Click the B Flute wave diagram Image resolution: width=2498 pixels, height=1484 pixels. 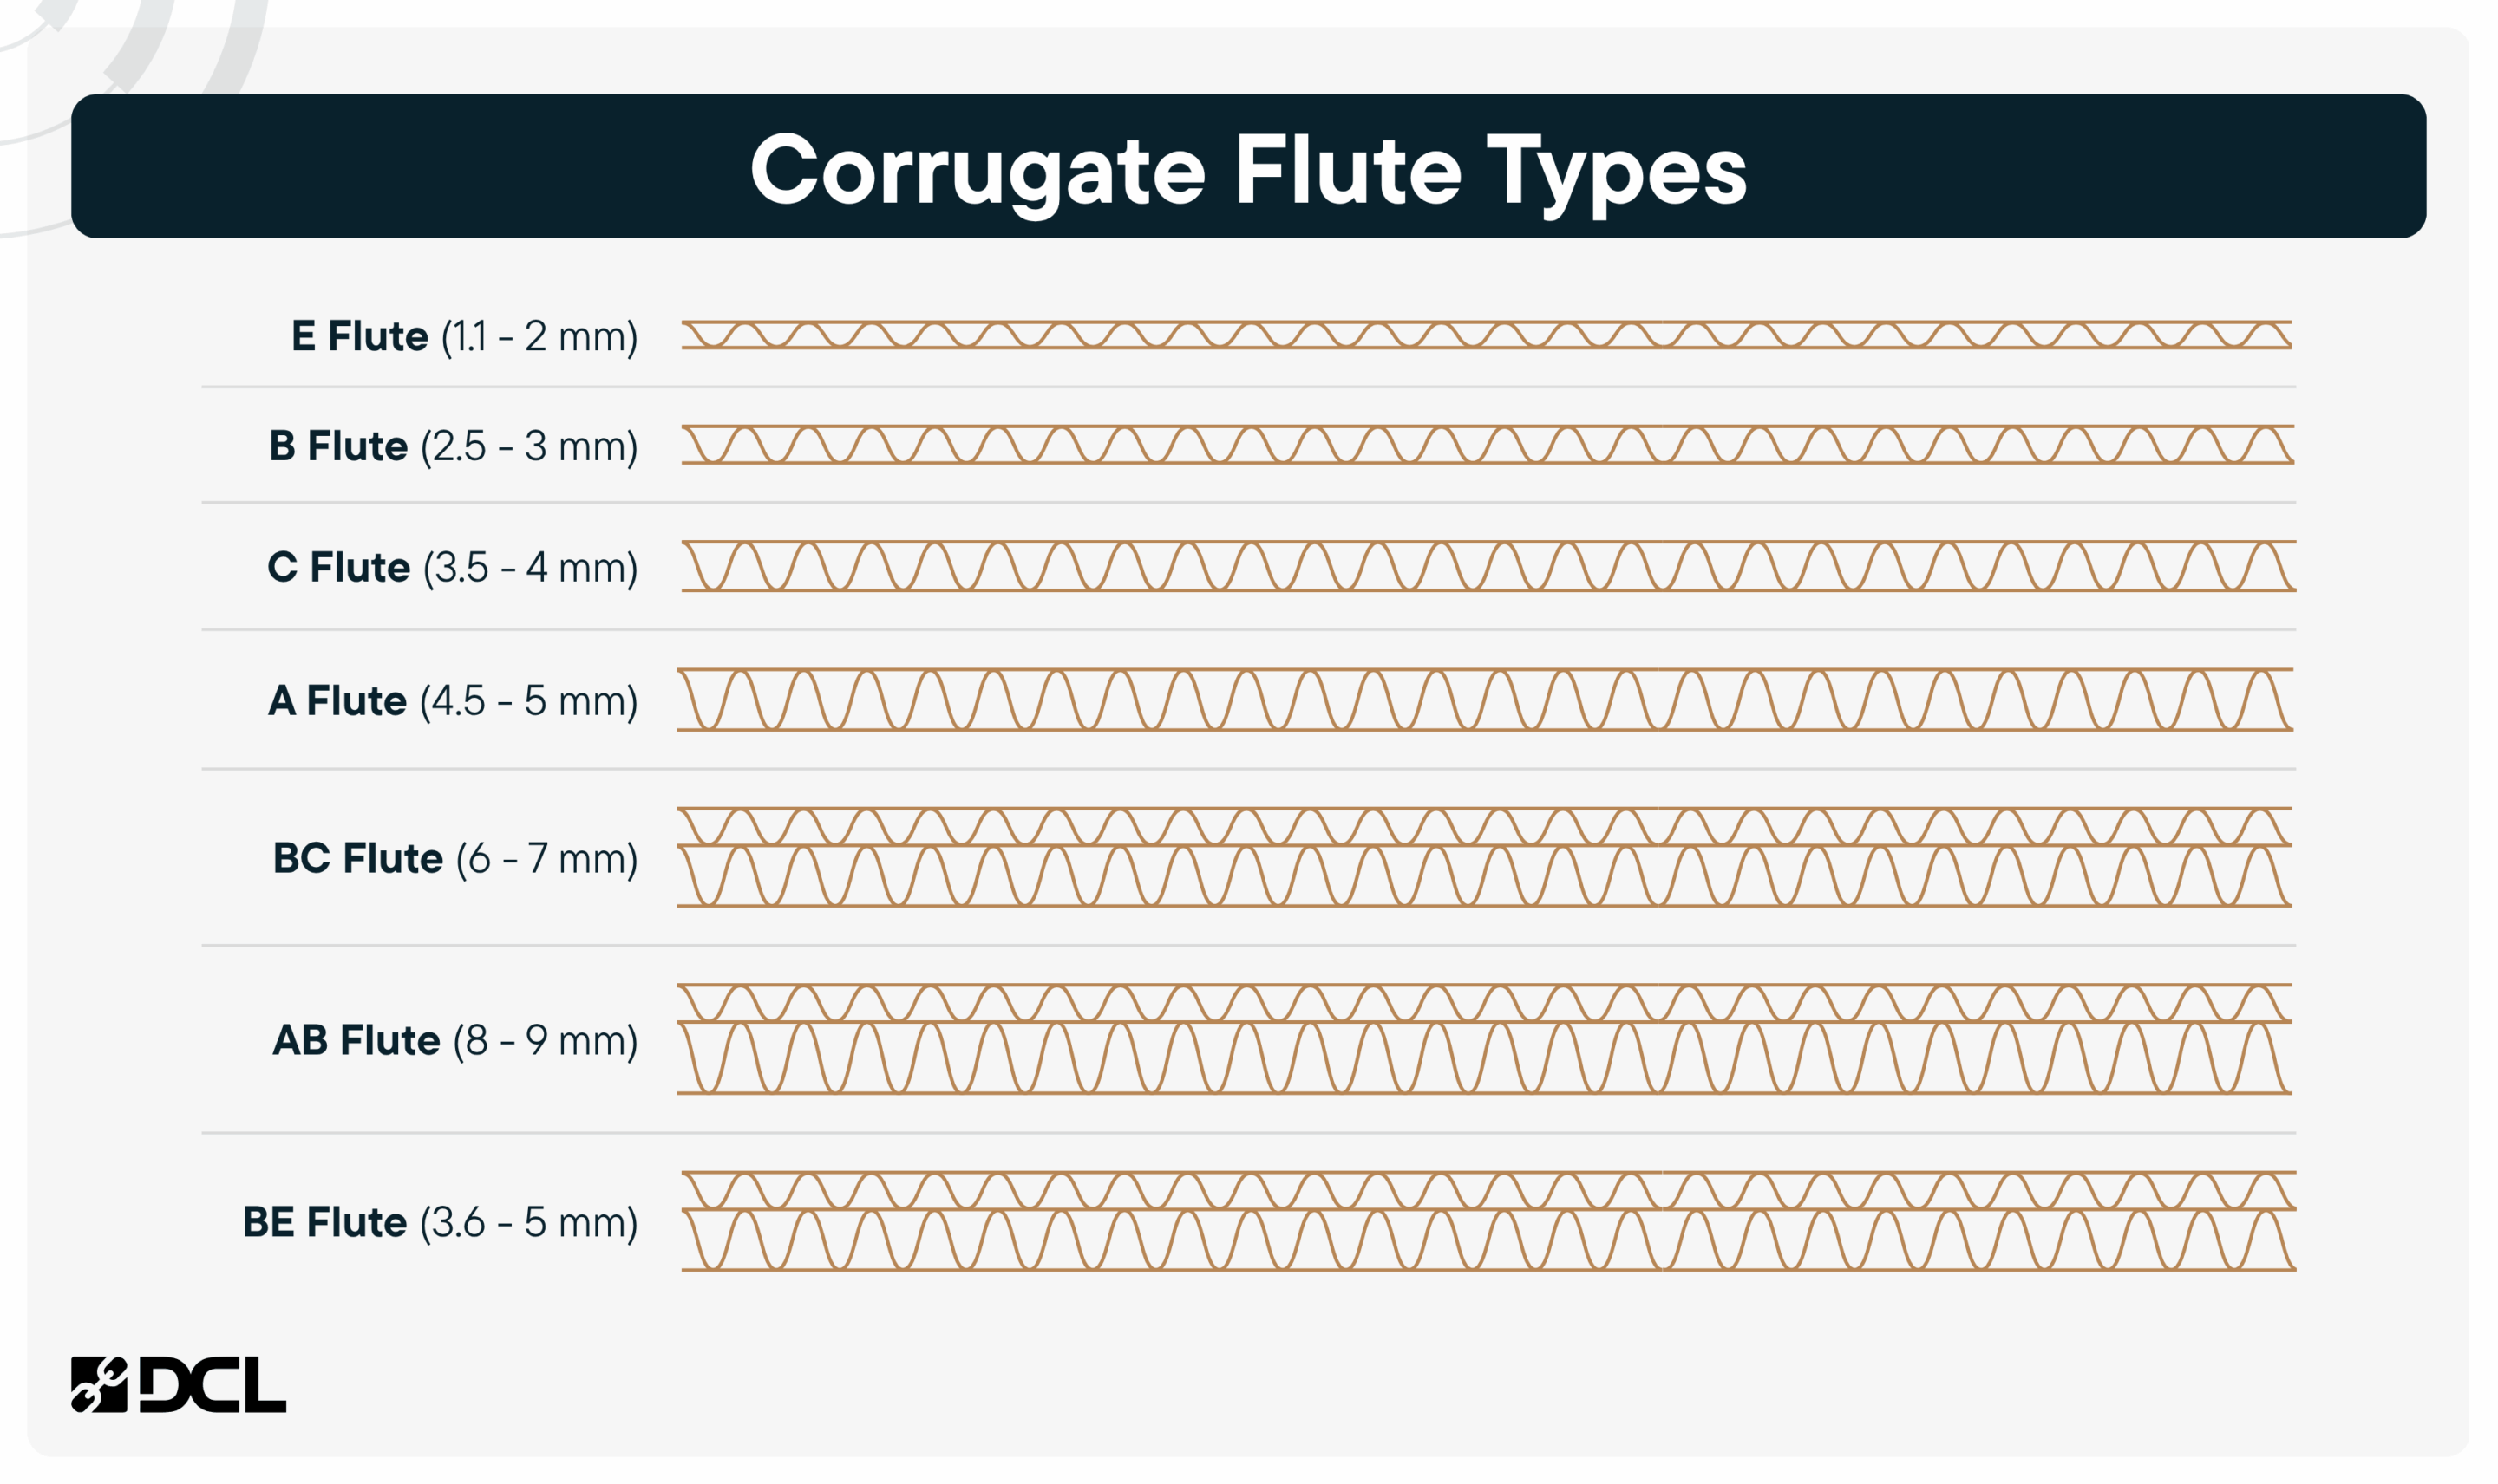coord(1488,445)
